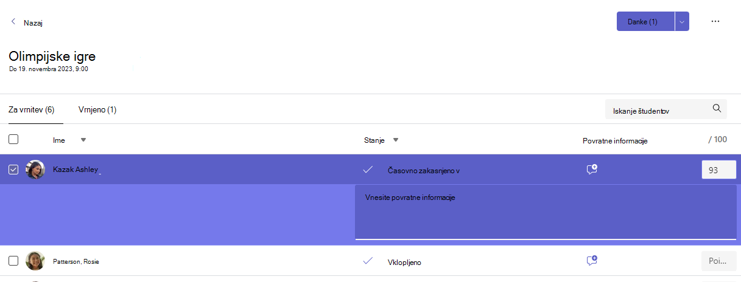
Task: Add feedback for Kazak Ashley
Action: 591,170
